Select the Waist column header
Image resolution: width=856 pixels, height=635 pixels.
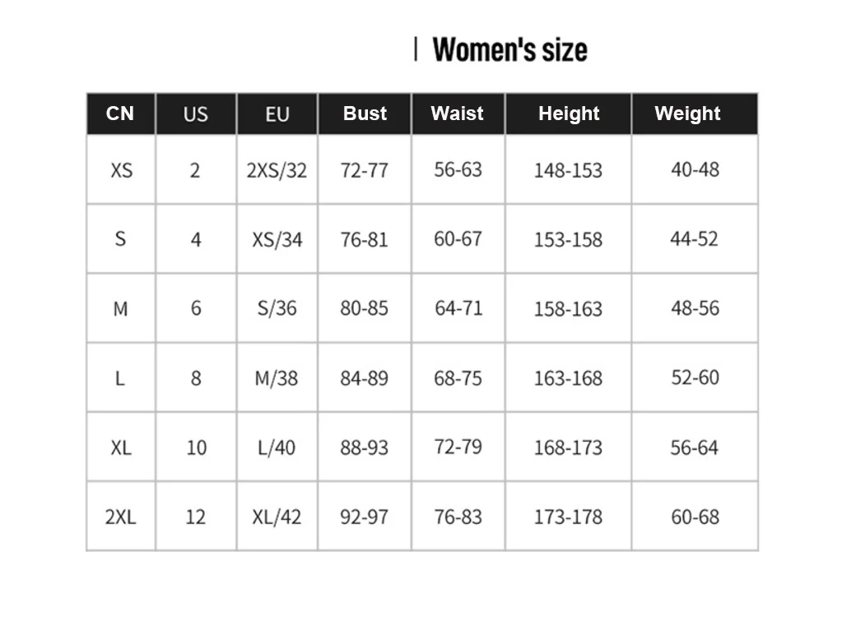[x=458, y=114]
